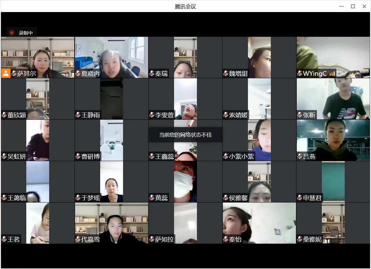Image resolution: width=371 pixels, height=269 pixels.
Task: Click the red recording indicator icon
Action: click(12, 33)
